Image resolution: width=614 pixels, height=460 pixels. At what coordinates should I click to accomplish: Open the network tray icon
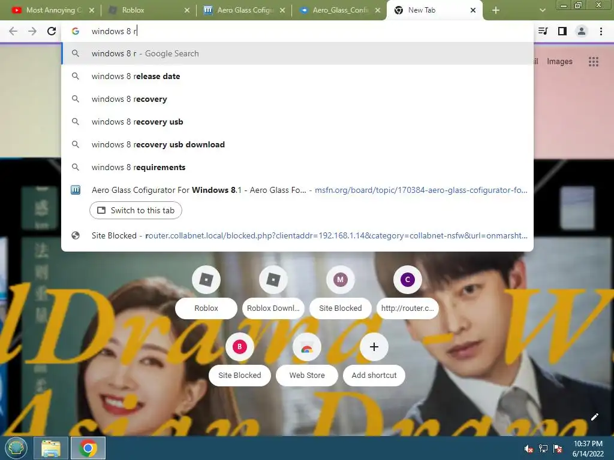(543, 449)
